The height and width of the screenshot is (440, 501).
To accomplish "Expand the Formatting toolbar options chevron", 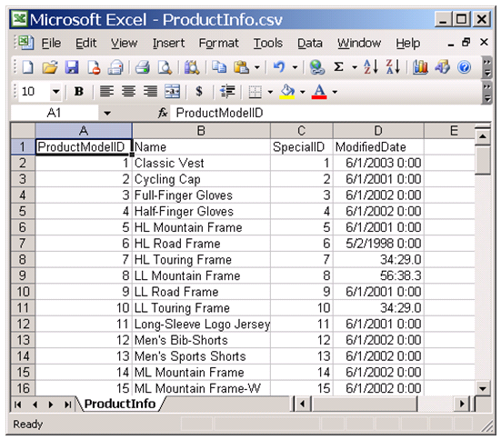I will pyautogui.click(x=486, y=93).
